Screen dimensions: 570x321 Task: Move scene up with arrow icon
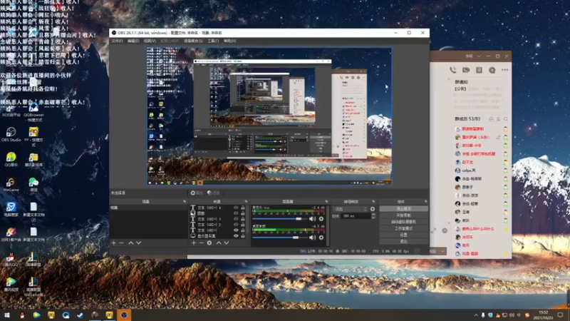130,243
